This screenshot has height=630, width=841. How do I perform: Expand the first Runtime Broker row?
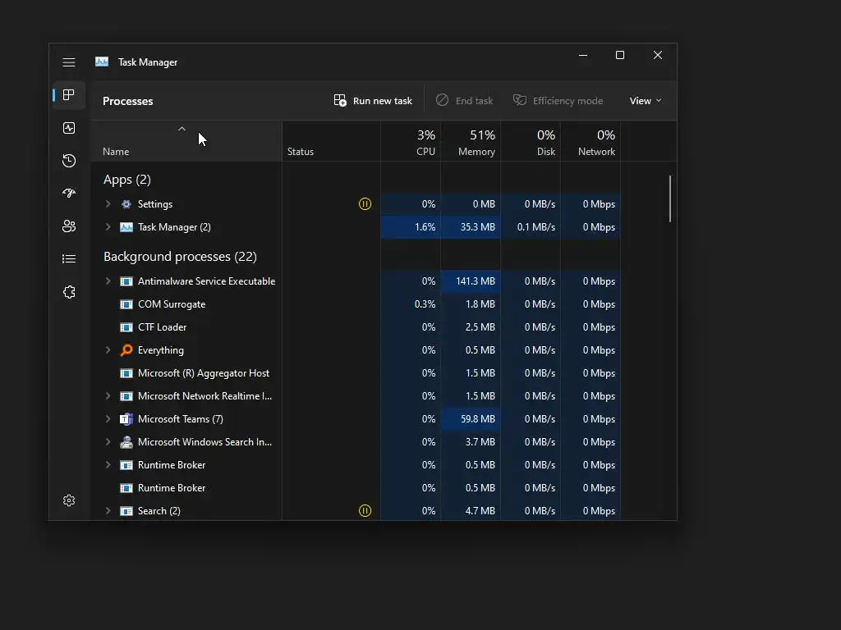tap(108, 465)
